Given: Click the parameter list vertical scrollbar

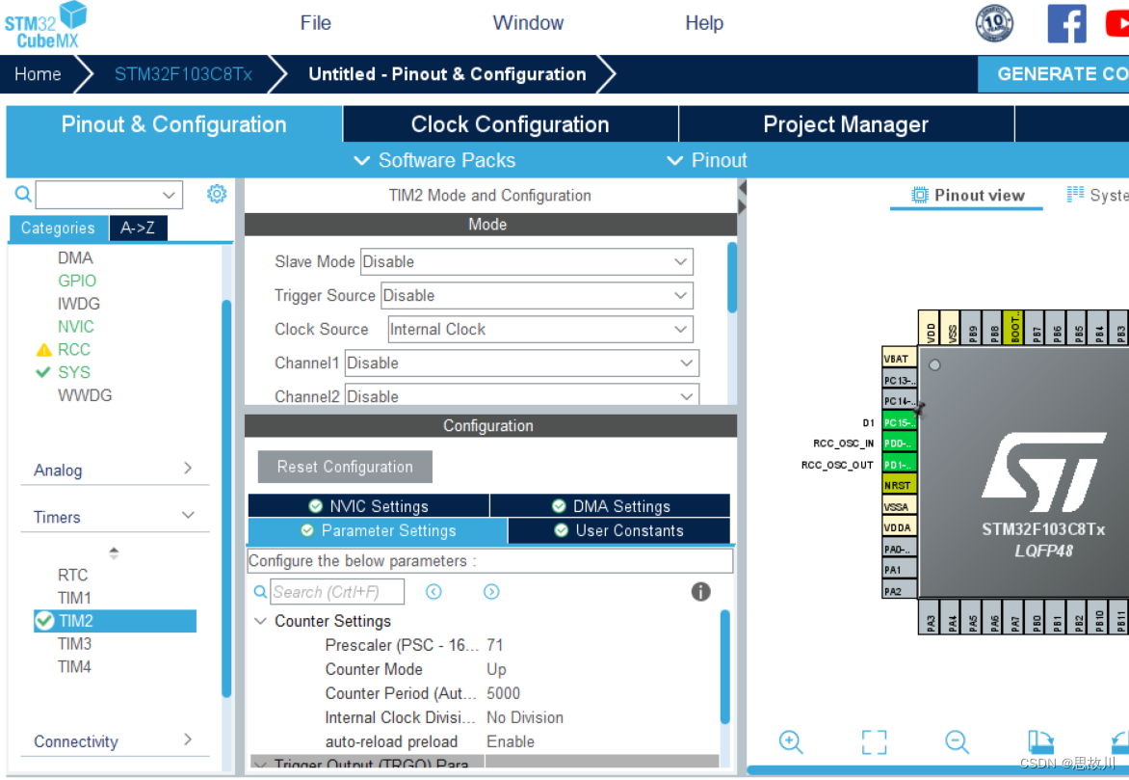Looking at the screenshot, I should click(725, 667).
